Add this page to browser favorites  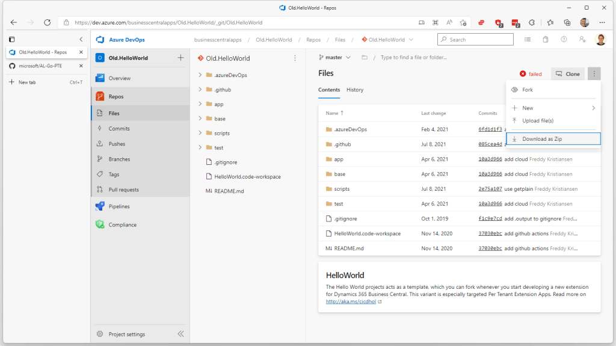(x=463, y=22)
